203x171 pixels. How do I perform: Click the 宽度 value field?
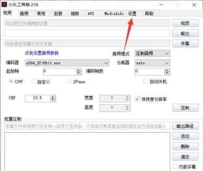[112, 98]
